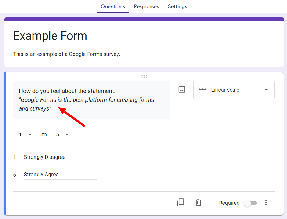
Task: Edit the Strongly Agree label
Action: [60, 175]
